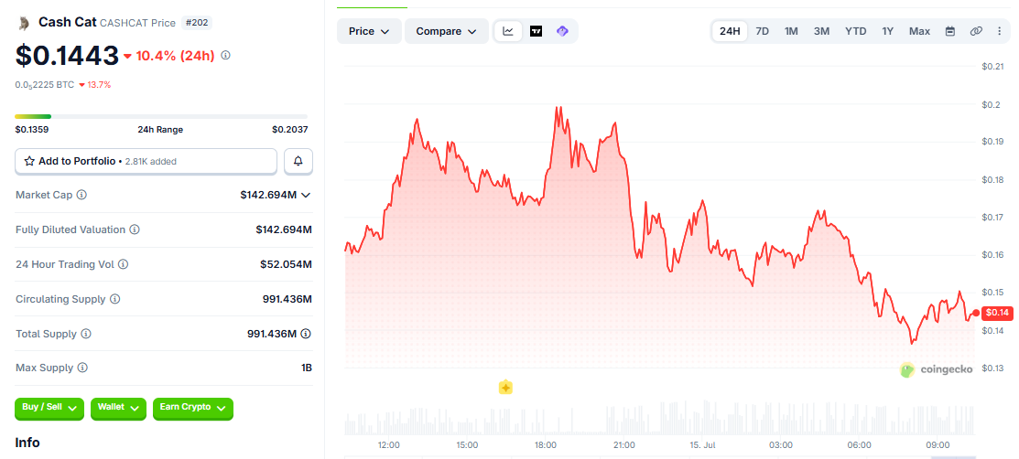Image resolution: width=1019 pixels, height=459 pixels.
Task: Click the info icon next to 24h change
Action: [225, 55]
